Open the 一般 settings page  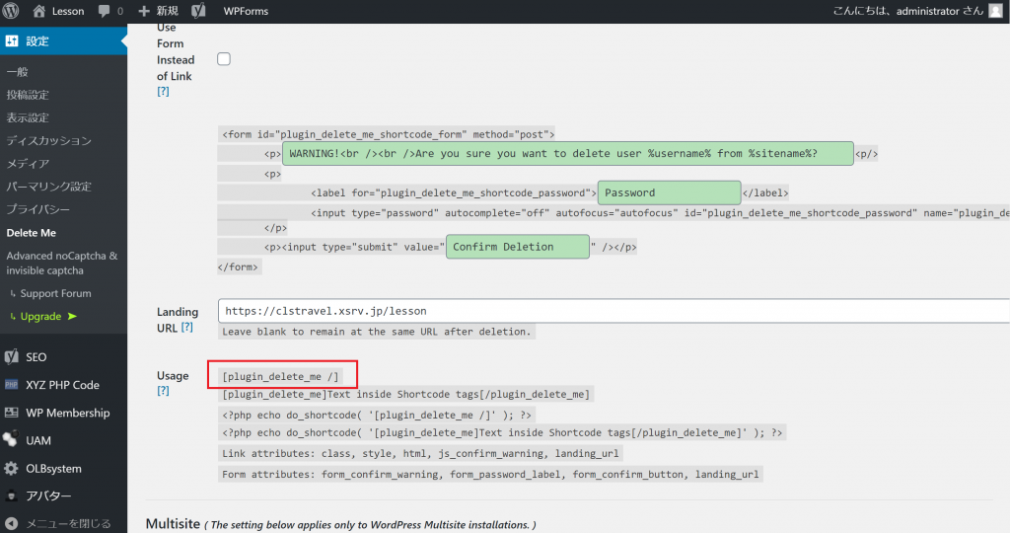point(18,71)
